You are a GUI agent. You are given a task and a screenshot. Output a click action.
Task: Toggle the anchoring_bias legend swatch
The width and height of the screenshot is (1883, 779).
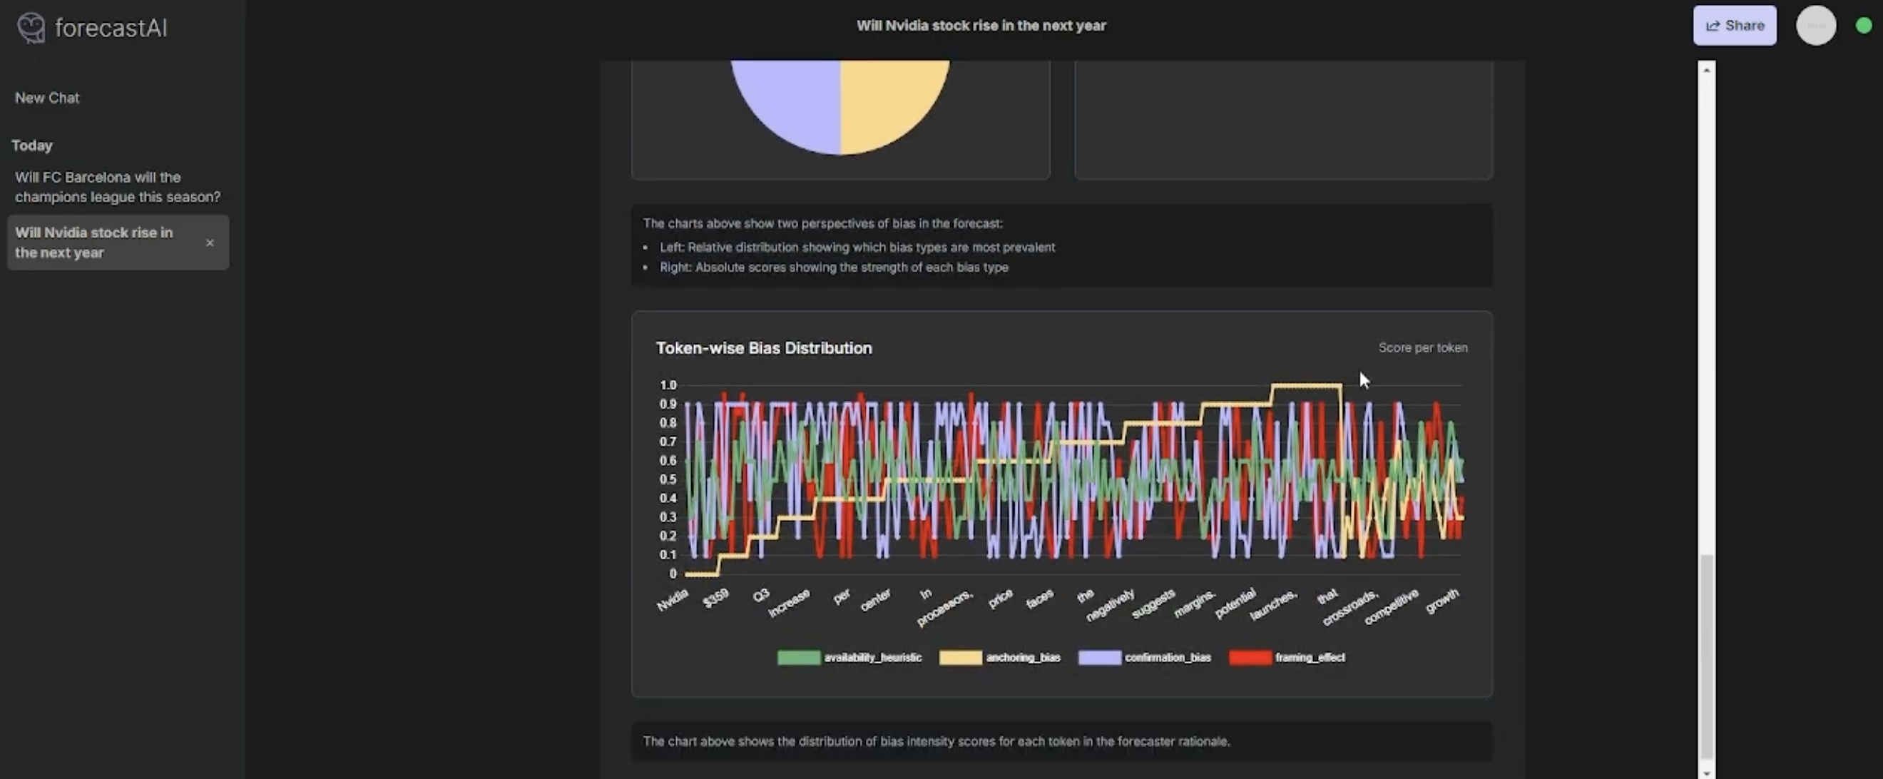[961, 658]
